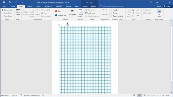Switch to the View tab
173x97 pixels.
coord(76,6)
